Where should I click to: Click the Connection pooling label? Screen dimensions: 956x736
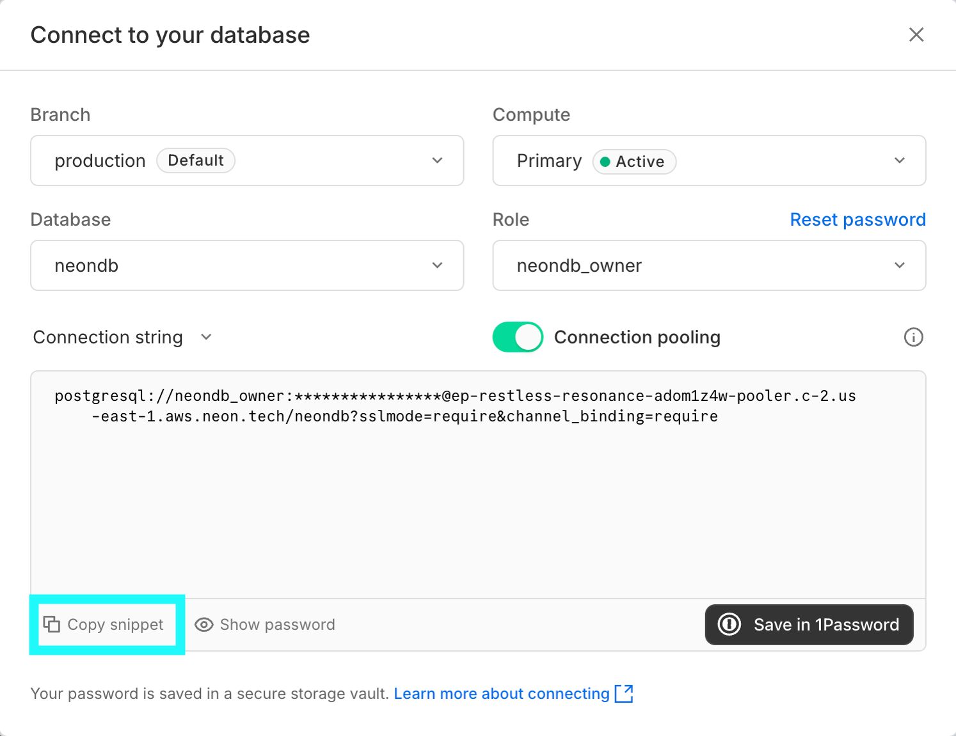click(x=637, y=337)
